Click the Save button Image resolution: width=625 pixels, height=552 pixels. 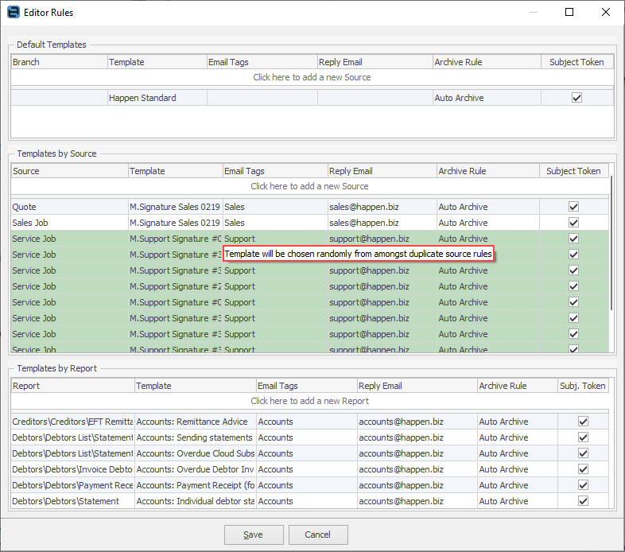[253, 535]
